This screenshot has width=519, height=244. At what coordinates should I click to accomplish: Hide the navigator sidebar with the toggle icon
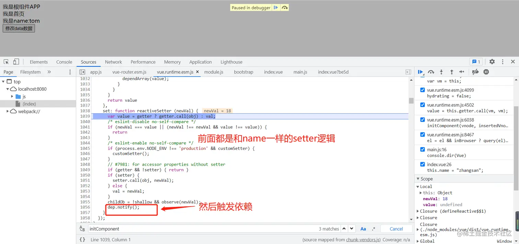(x=82, y=72)
